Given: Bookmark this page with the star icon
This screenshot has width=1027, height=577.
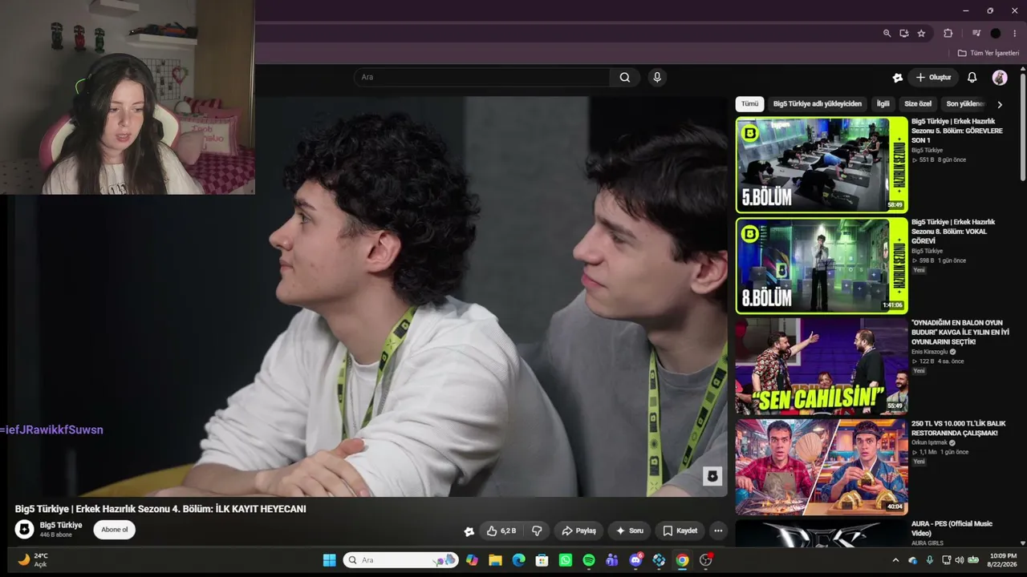Looking at the screenshot, I should (921, 34).
